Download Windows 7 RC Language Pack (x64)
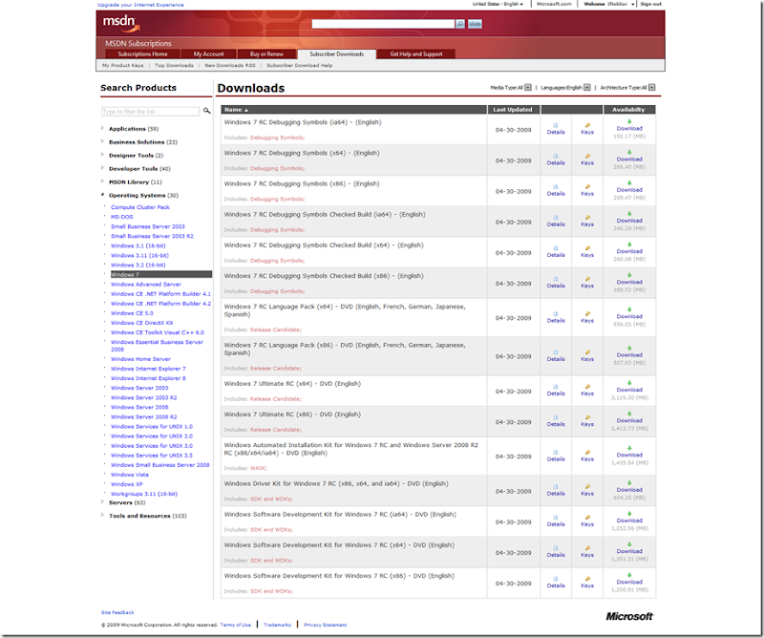The image size is (764, 638). coord(629,313)
